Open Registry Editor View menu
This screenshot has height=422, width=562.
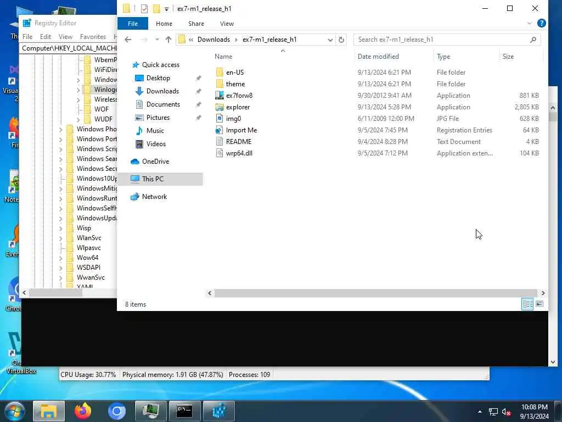tap(65, 37)
